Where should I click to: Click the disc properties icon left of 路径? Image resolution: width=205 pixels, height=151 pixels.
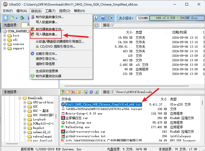[97, 25]
